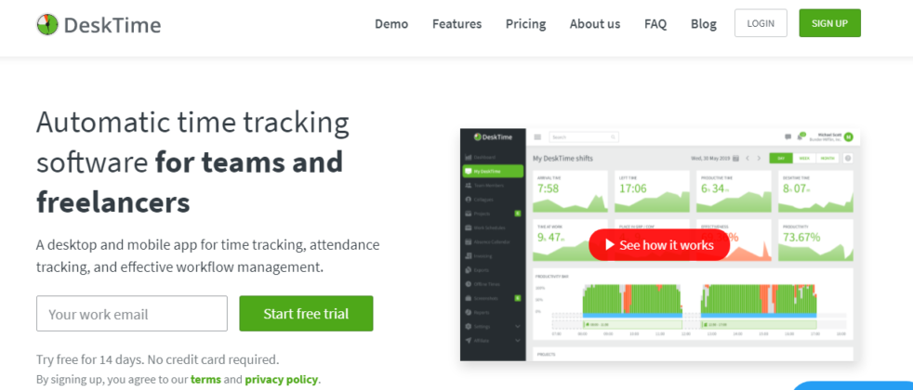Switch to the Month view toggle
The height and width of the screenshot is (390, 913).
point(827,158)
